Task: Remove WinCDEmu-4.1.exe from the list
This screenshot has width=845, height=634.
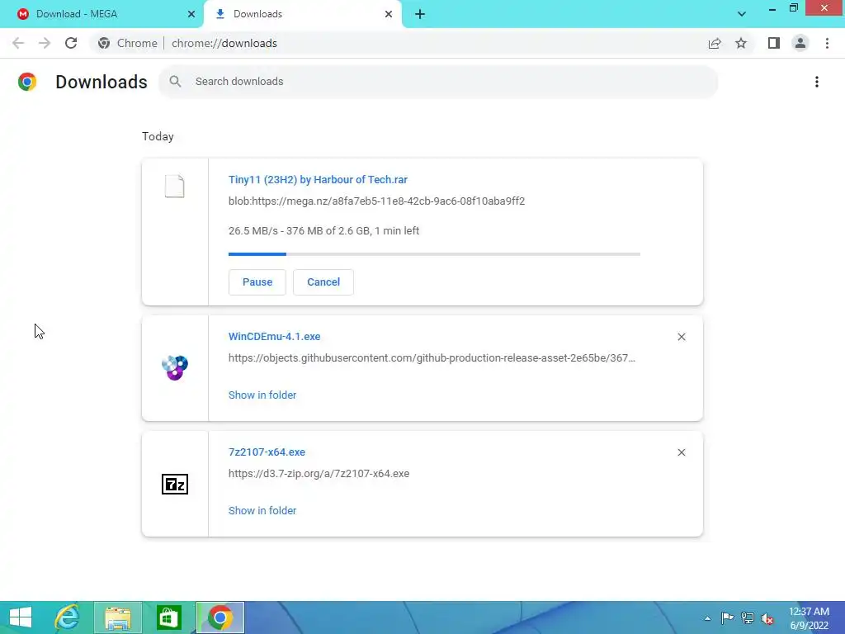Action: (682, 337)
